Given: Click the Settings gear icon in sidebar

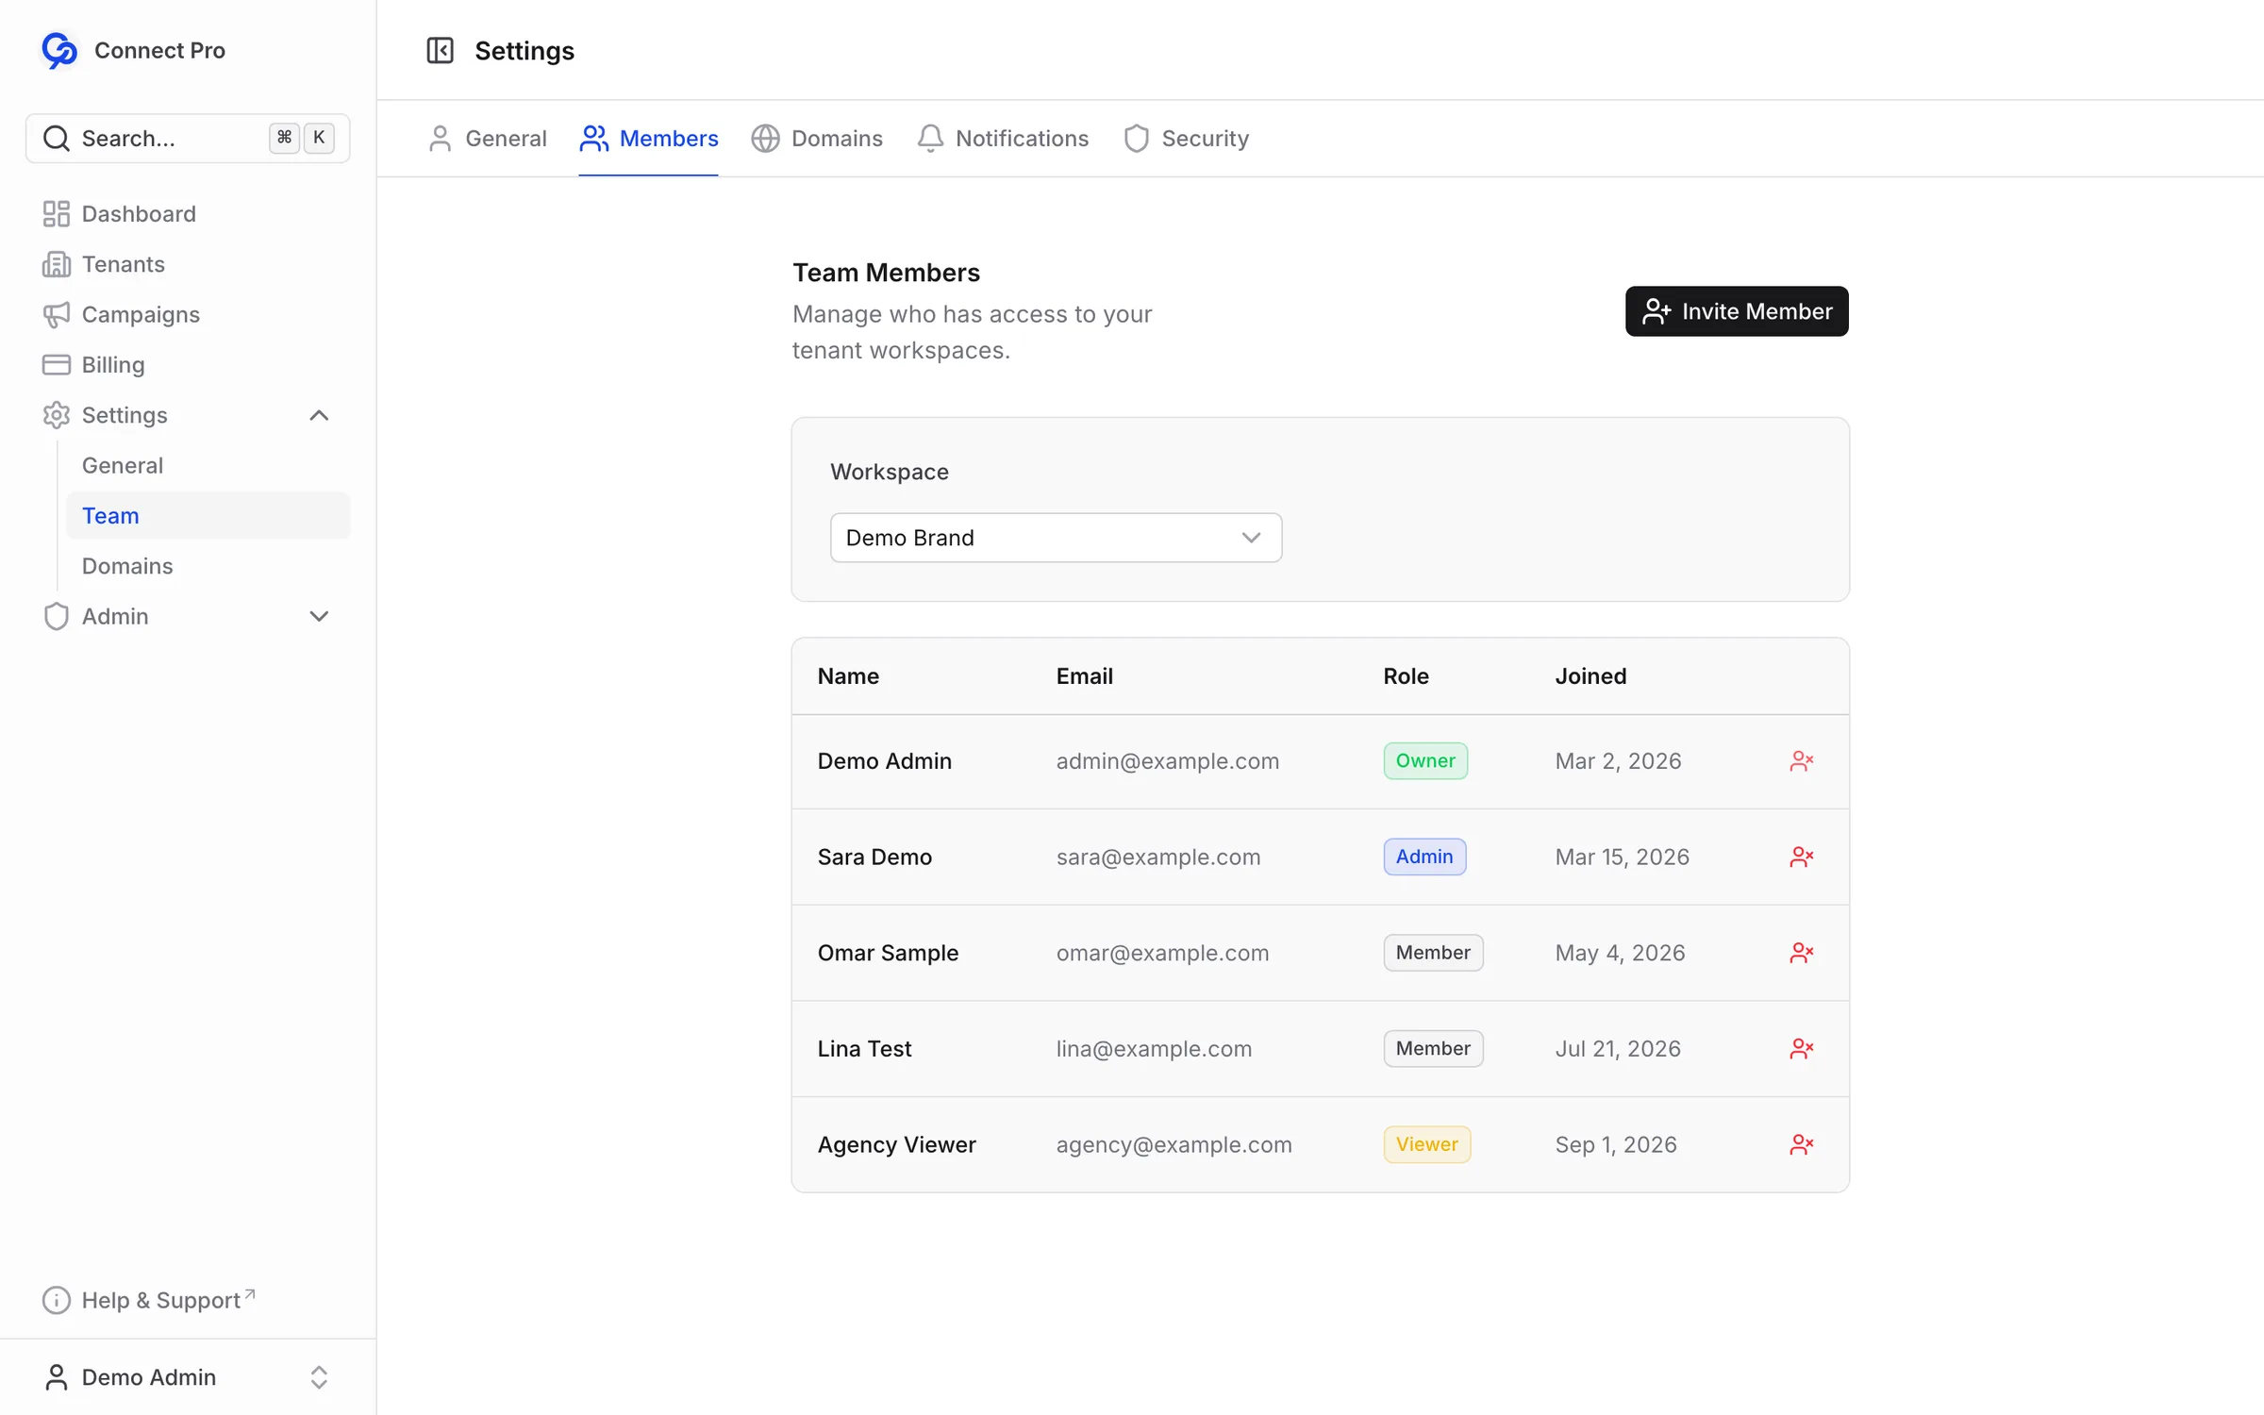Looking at the screenshot, I should click(x=57, y=415).
